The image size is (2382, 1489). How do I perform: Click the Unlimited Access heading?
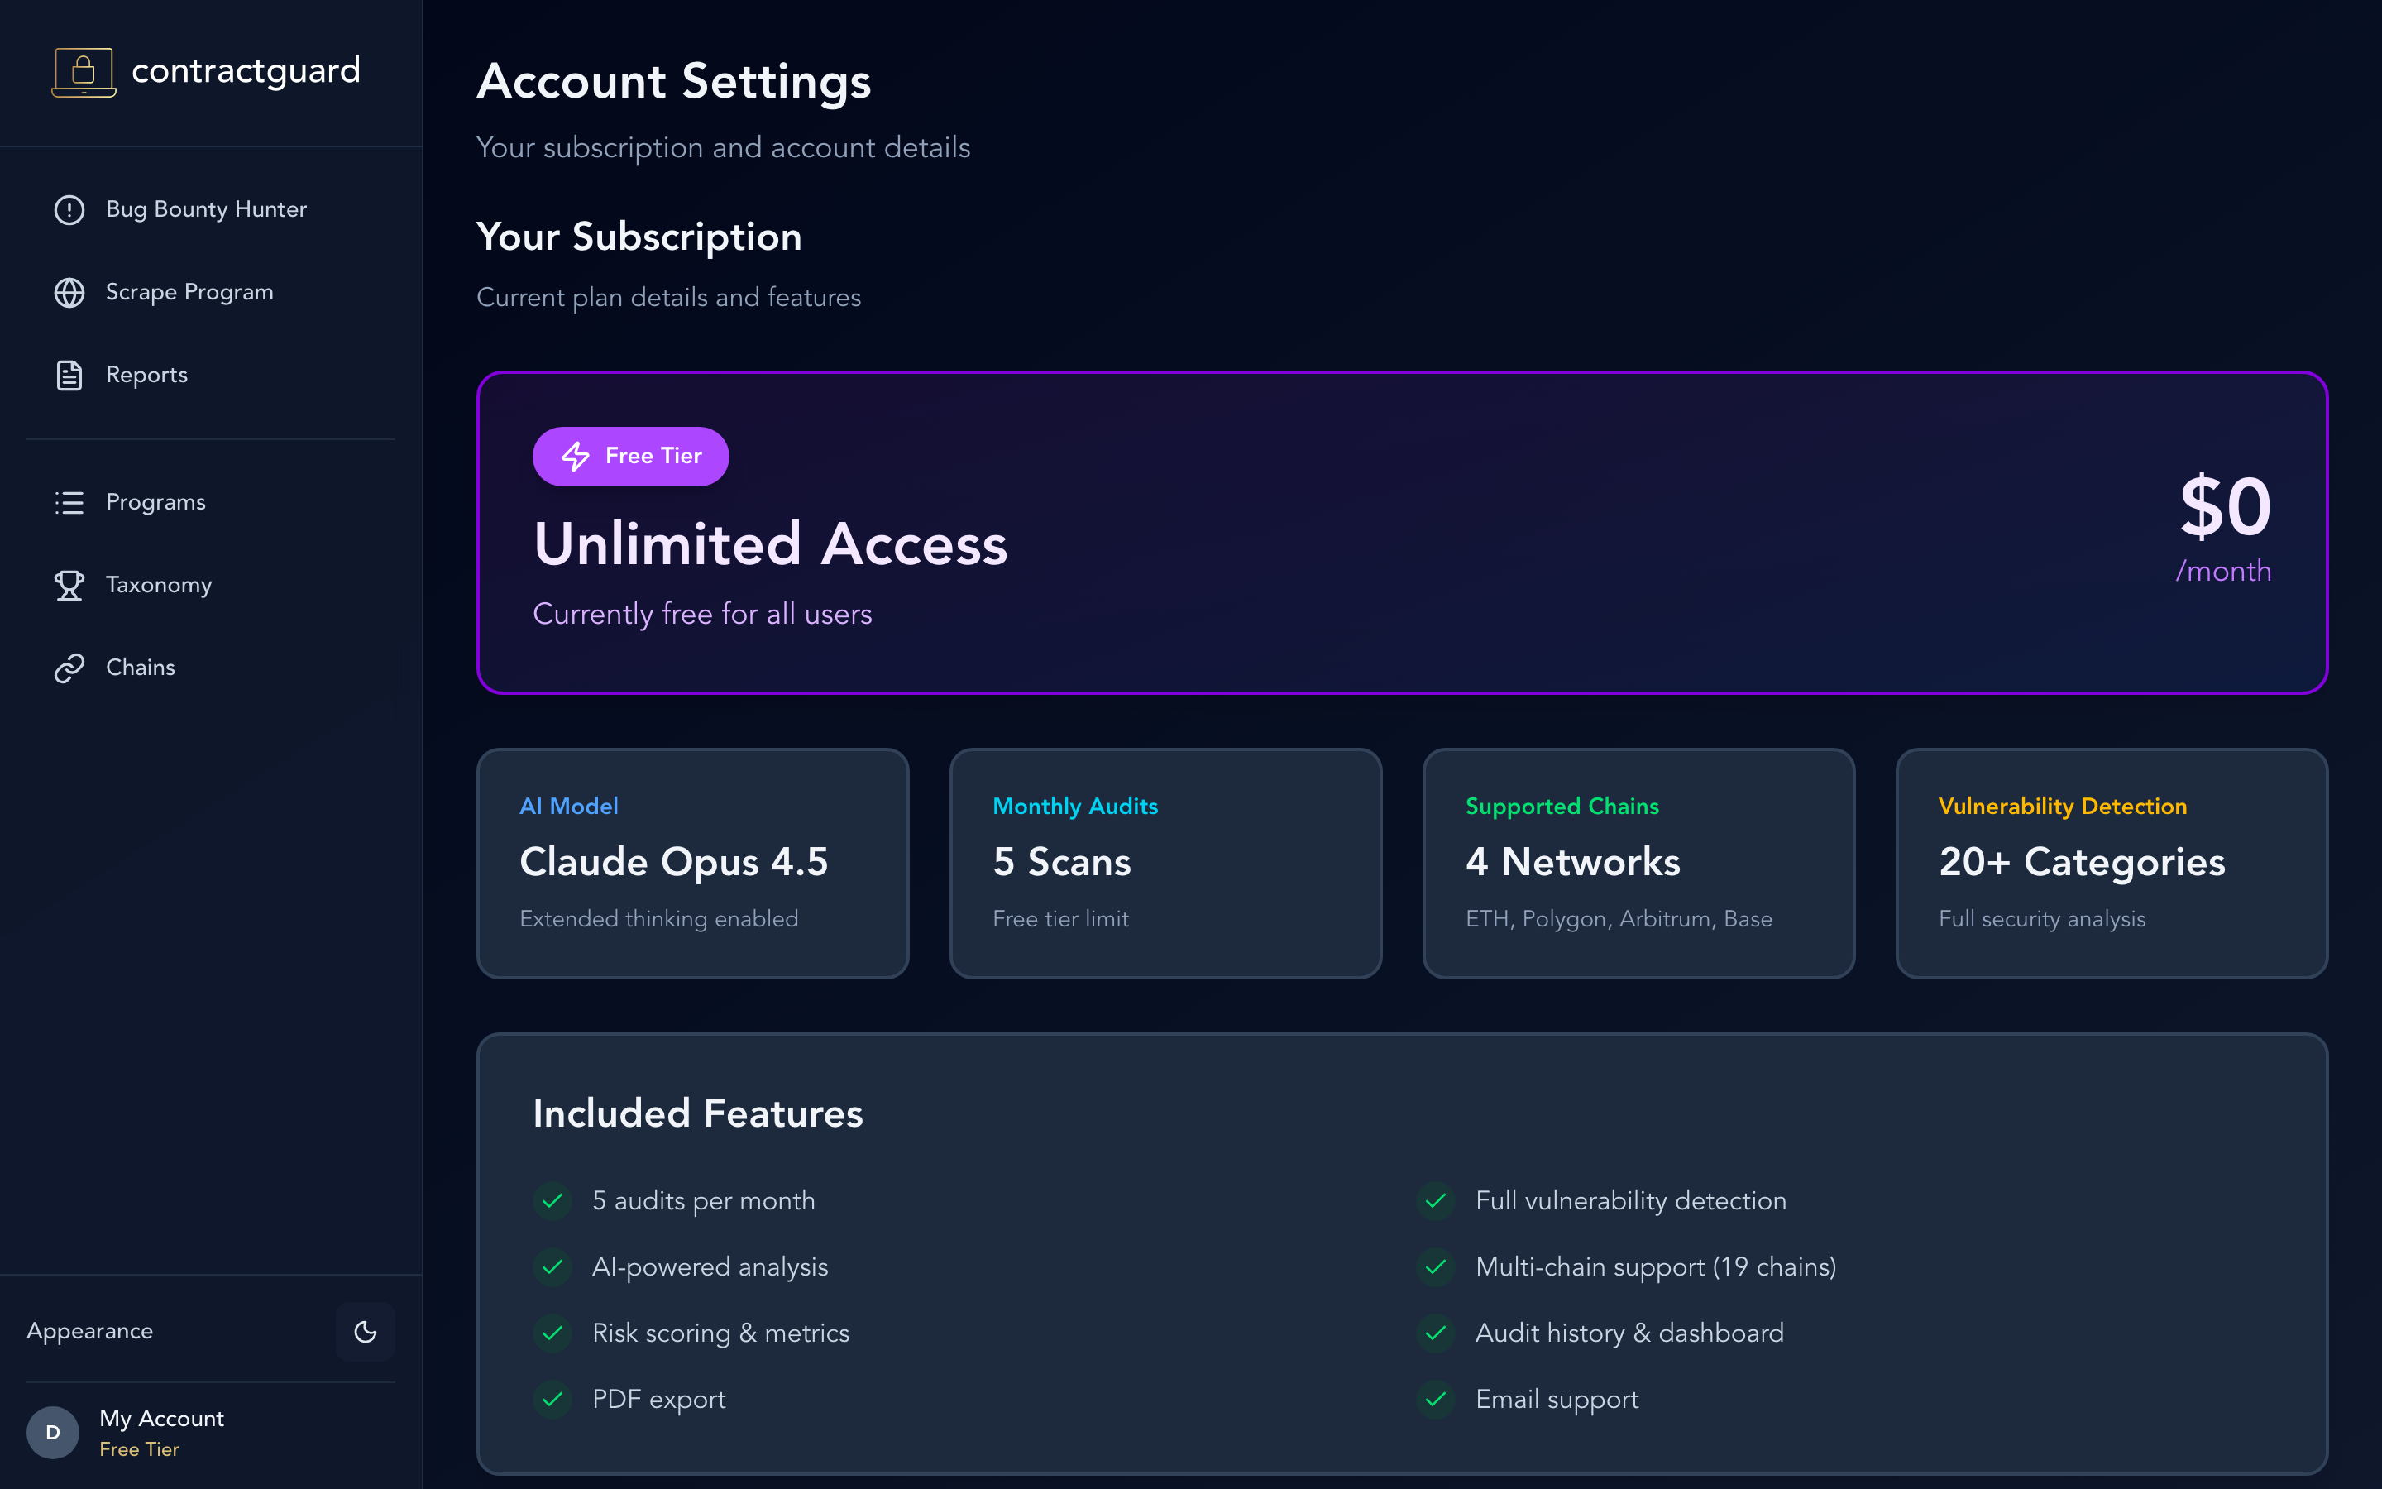[771, 544]
